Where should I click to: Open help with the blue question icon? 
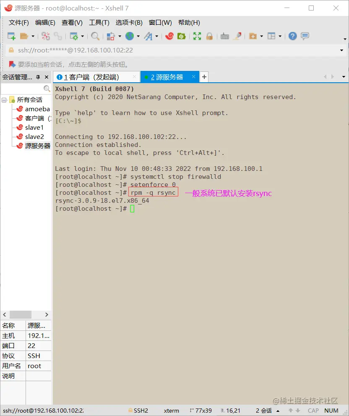pos(292,36)
